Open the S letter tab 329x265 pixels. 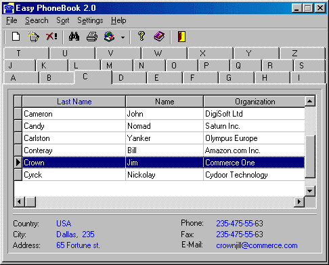[x=309, y=66]
